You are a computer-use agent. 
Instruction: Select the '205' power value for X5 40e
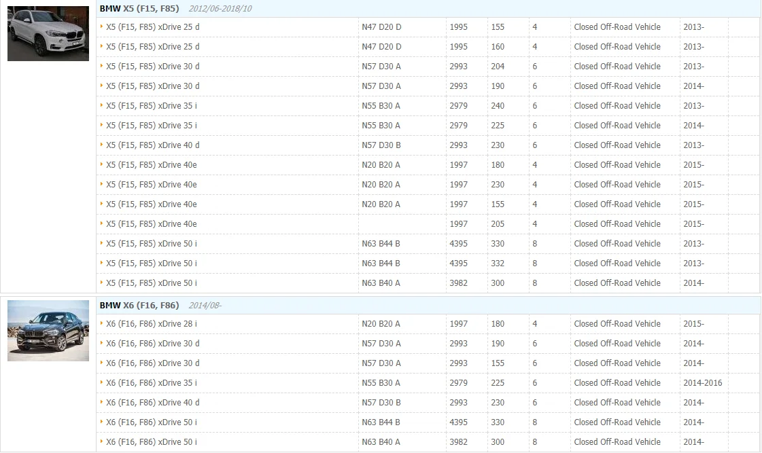pyautogui.click(x=498, y=224)
